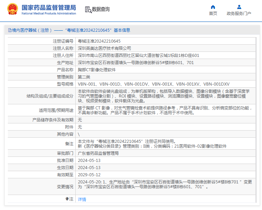262x210 pixels.
Task: Select management category 第二类
Action: [84, 77]
